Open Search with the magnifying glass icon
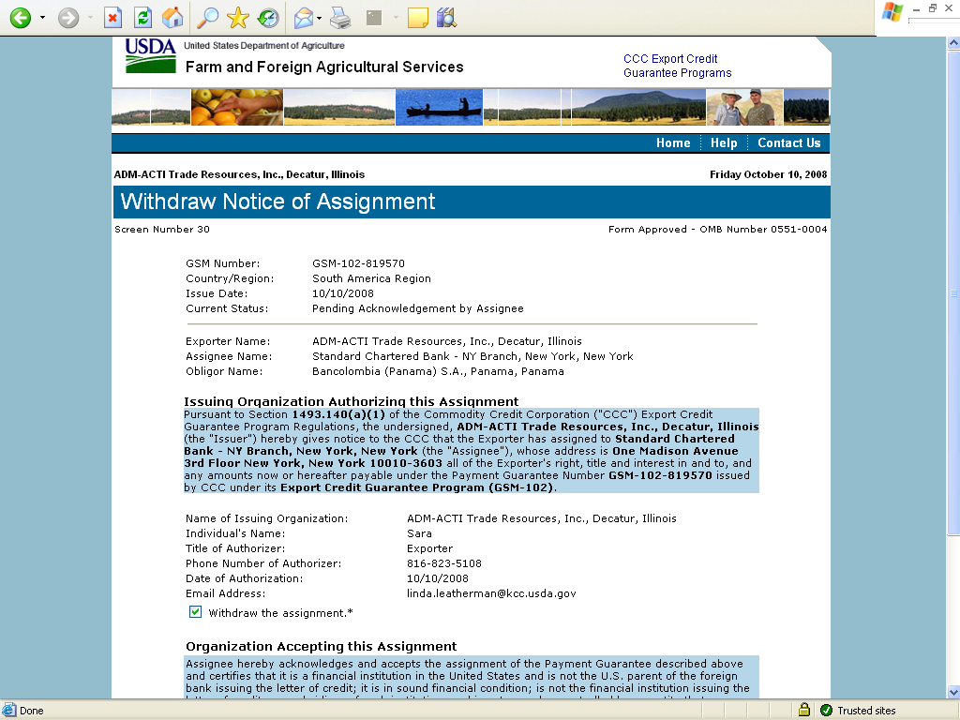The image size is (960, 720). tap(207, 18)
